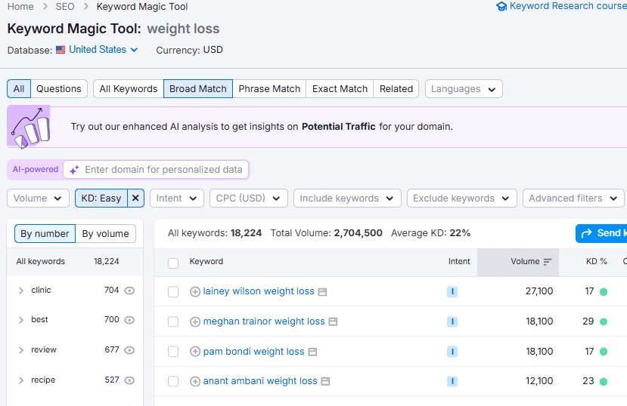Open the Advanced filters dropdown
The image size is (627, 406).
click(573, 198)
